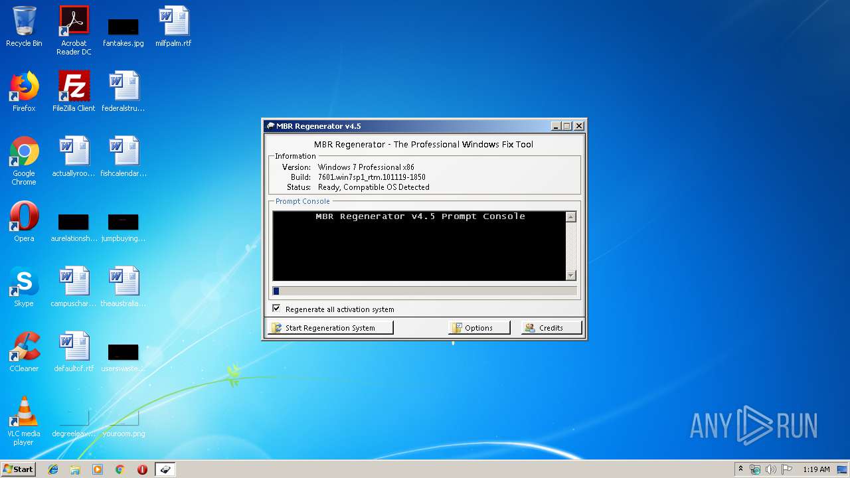The image size is (850, 478).
Task: Open Internet Explorer from taskbar
Action: coord(53,469)
